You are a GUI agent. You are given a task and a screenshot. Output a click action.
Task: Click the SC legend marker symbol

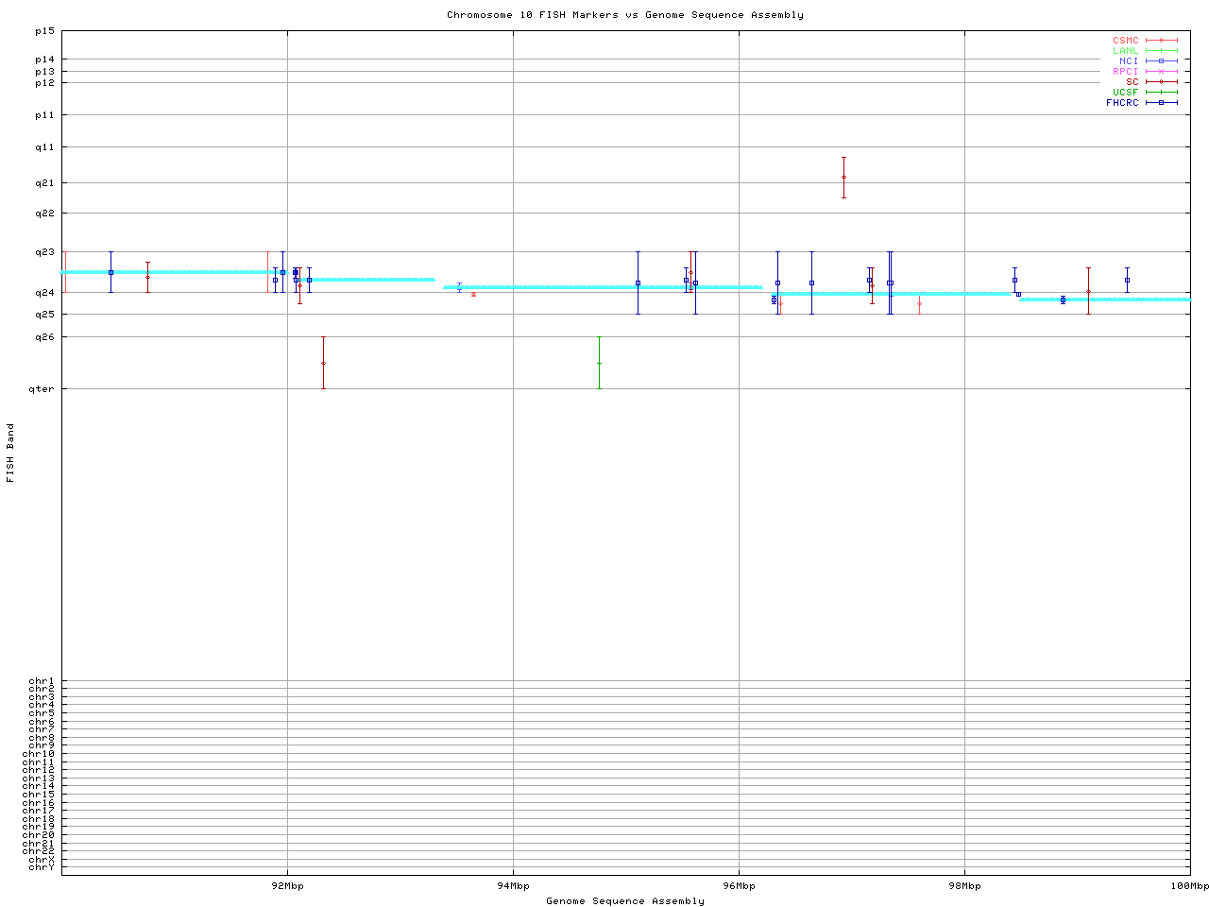click(x=1161, y=82)
